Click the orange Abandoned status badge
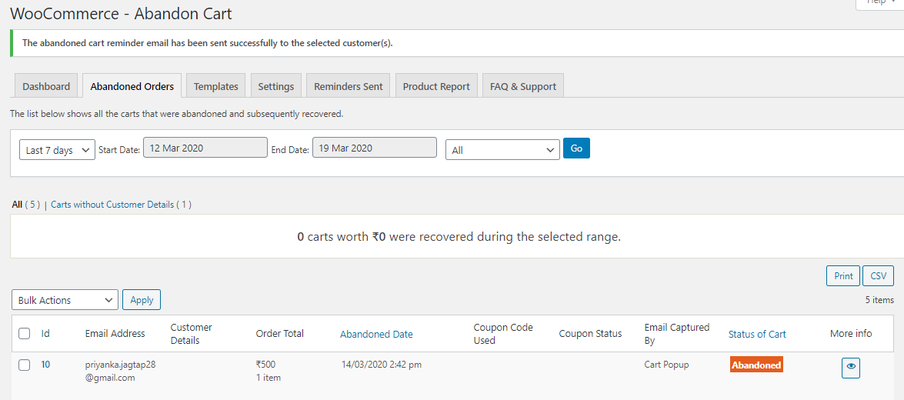The height and width of the screenshot is (400, 904). tap(756, 365)
